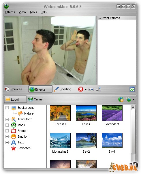The image size is (141, 174).
Task: Select the Transform category label
Action: tap(25, 119)
